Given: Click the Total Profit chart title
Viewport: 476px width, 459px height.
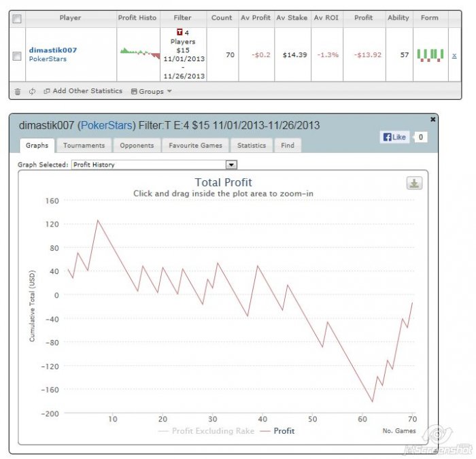Looking at the screenshot, I should point(224,182).
